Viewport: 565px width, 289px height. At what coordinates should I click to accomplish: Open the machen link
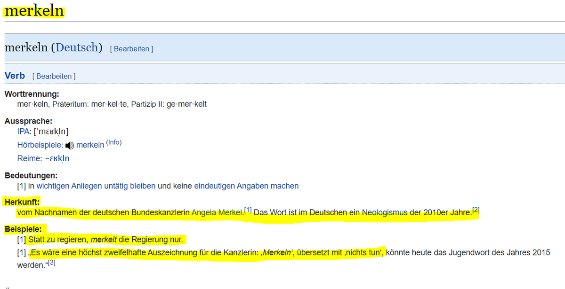click(x=284, y=186)
